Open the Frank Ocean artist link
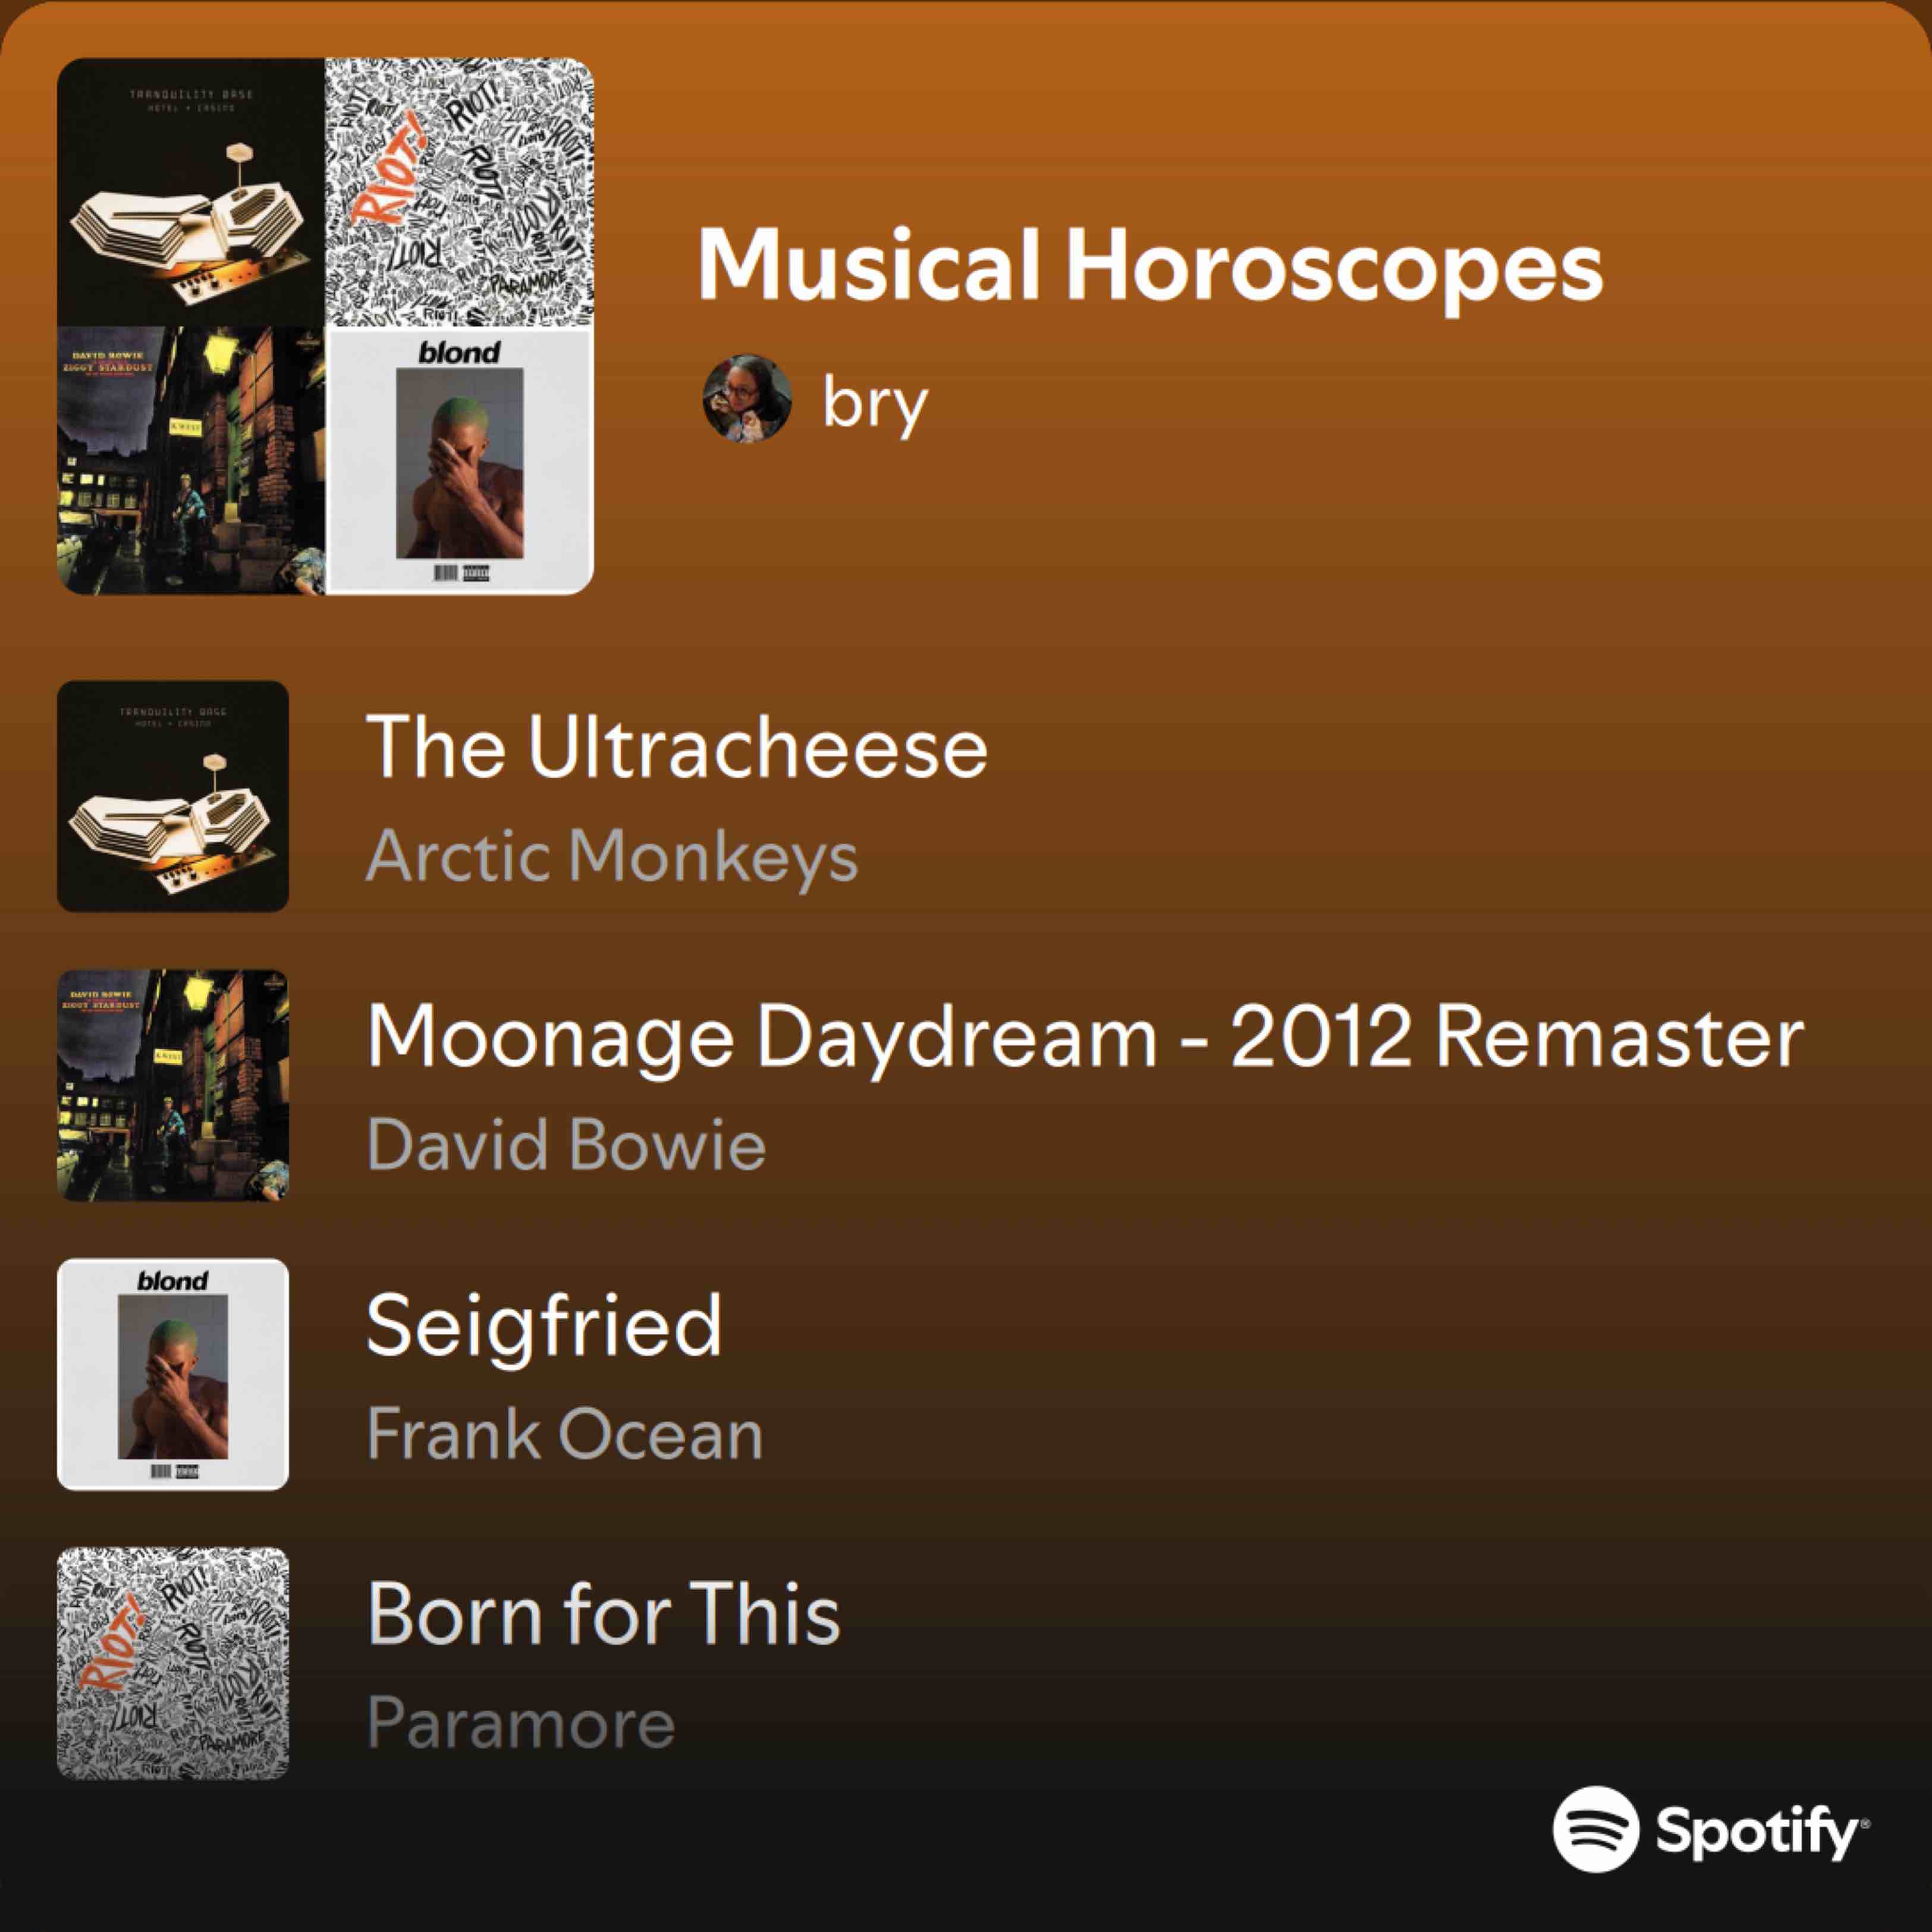 click(565, 1433)
